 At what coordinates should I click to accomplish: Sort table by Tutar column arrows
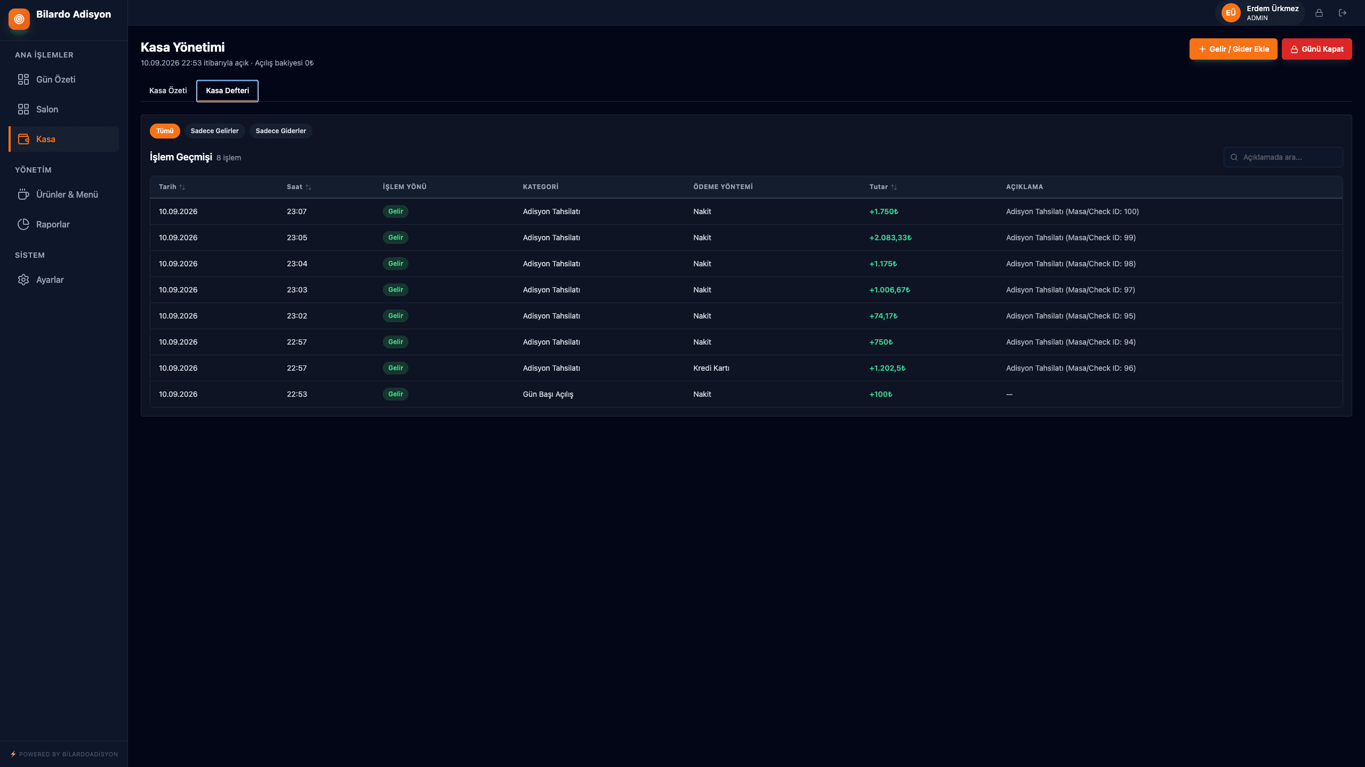(x=894, y=187)
